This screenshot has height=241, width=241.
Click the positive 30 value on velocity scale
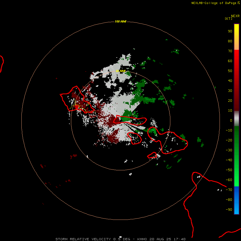click(230, 91)
